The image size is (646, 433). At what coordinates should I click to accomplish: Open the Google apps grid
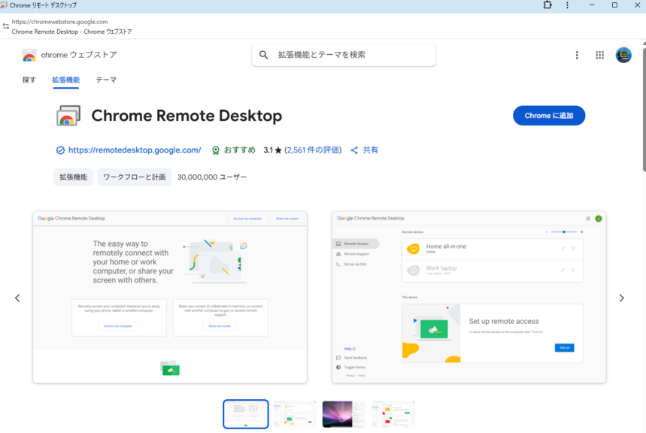pyautogui.click(x=600, y=55)
